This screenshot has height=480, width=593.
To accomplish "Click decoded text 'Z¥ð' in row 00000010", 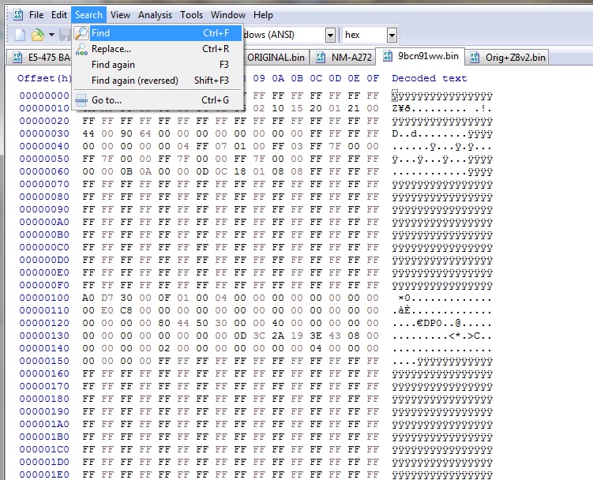I will click(x=401, y=109).
